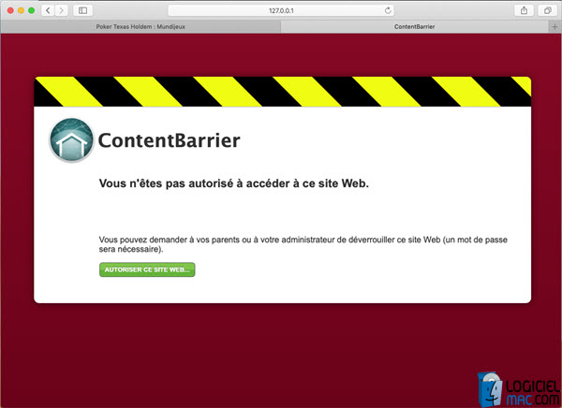Open the Share menu in the toolbar
Viewport: 562px width, 408px height.
pos(523,9)
